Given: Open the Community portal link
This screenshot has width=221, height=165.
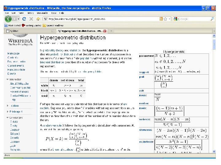Looking at the screenshot, I should [20, 88].
